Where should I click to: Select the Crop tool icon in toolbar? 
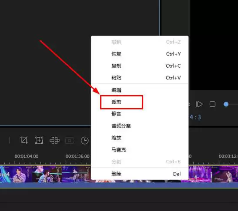pyautogui.click(x=24, y=140)
